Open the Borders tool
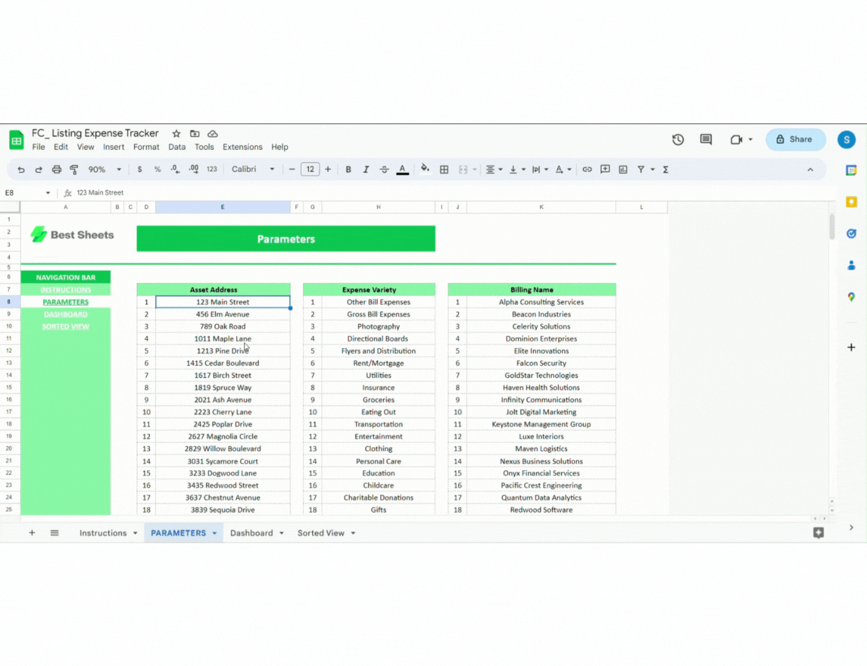Image resolution: width=867 pixels, height=666 pixels. pos(444,170)
